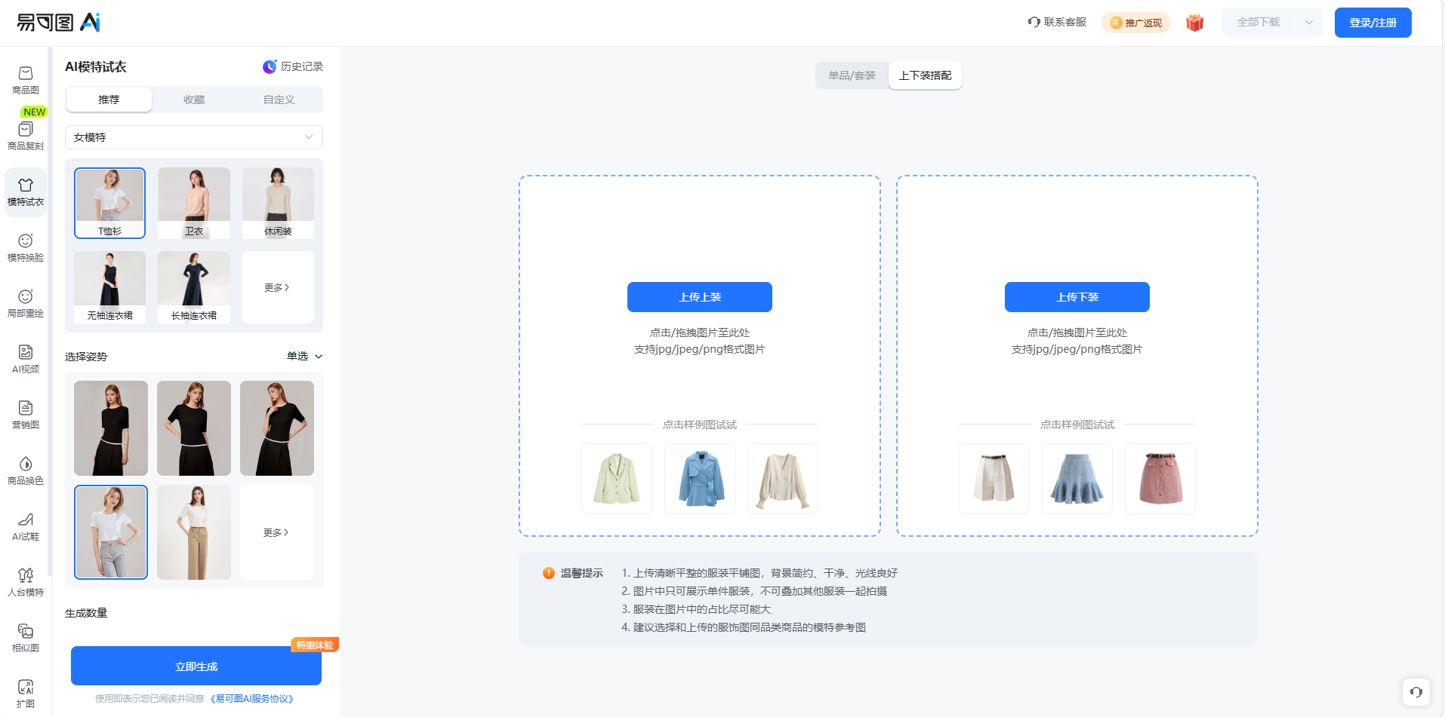The width and height of the screenshot is (1445, 717).
Task: Open 局部重绘 sidebar tool
Action: click(25, 303)
